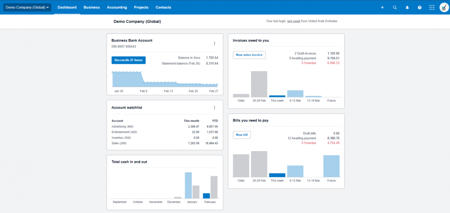Click the plus create-new icon
Viewport: 450px width, 213px height.
click(382, 8)
